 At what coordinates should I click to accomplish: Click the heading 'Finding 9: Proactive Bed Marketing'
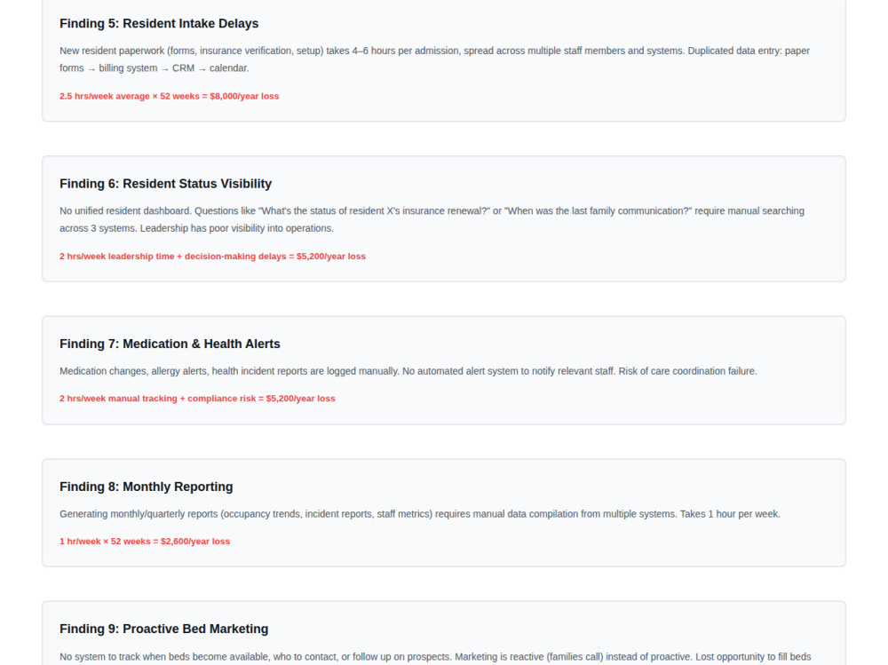point(163,629)
